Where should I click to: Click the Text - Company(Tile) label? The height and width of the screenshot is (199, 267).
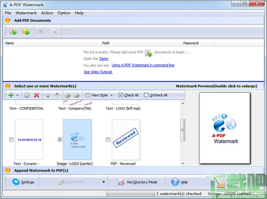75,108
